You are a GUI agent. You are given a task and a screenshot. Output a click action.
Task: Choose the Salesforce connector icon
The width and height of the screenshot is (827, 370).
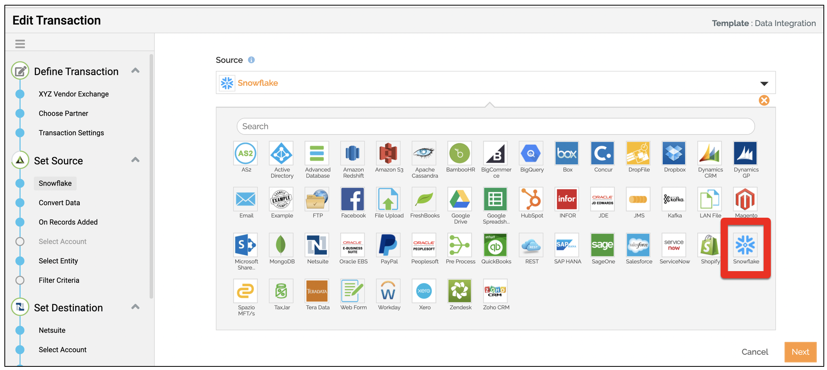point(639,245)
